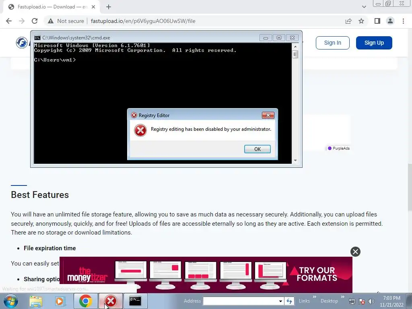
Task: Open the media player taskbar icon
Action: tap(60, 301)
